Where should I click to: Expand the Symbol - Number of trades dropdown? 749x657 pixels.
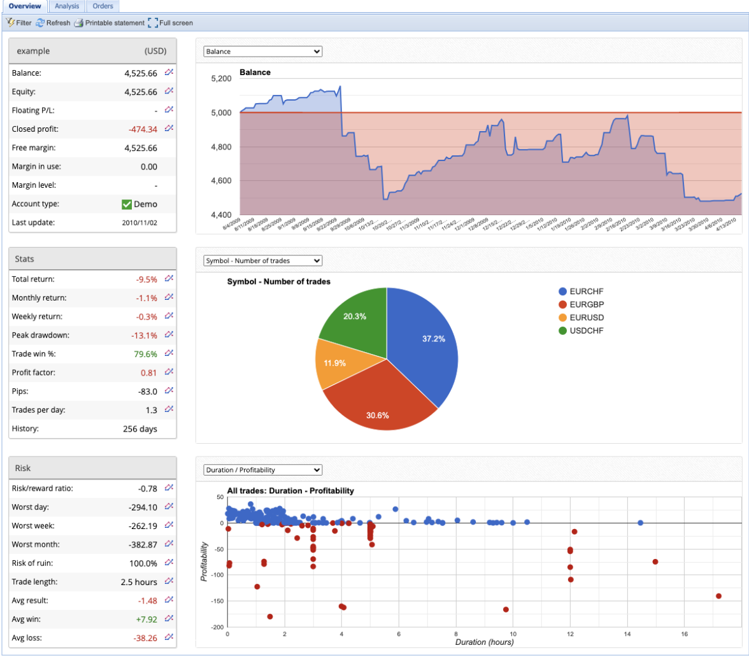pos(262,260)
